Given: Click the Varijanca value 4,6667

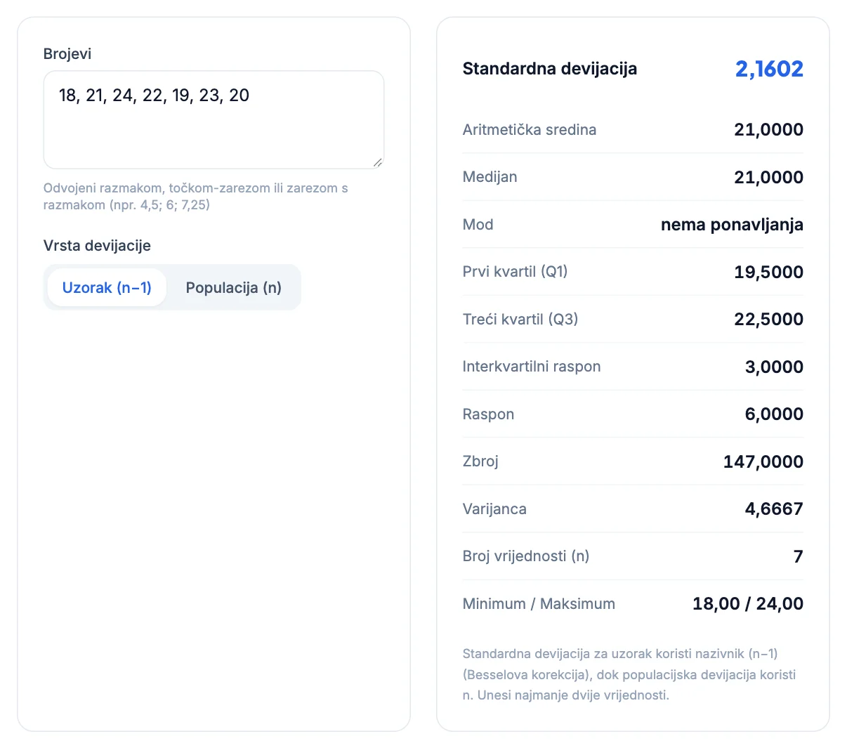Looking at the screenshot, I should pos(774,508).
